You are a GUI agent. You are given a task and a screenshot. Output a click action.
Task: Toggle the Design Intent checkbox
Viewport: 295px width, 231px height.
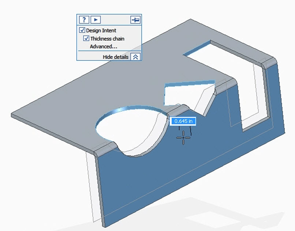pyautogui.click(x=82, y=30)
